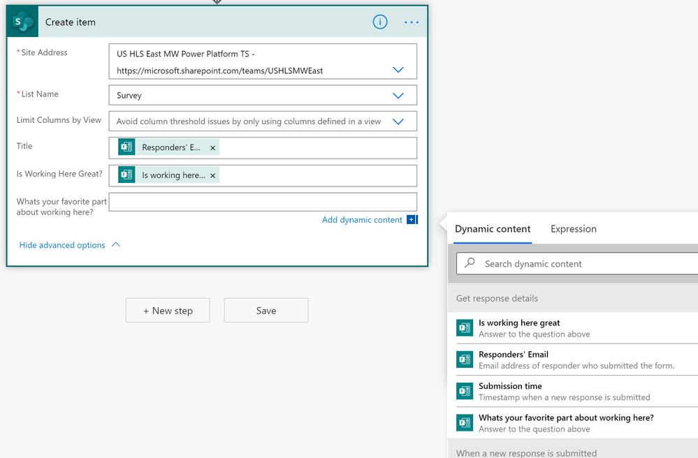Click the SharePoint icon on Create item header
Viewport: 698px width, 458px height.
point(22,22)
